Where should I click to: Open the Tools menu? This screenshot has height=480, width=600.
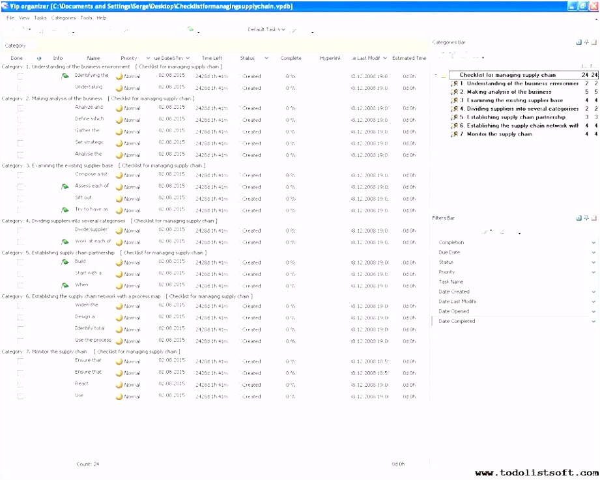(86, 18)
